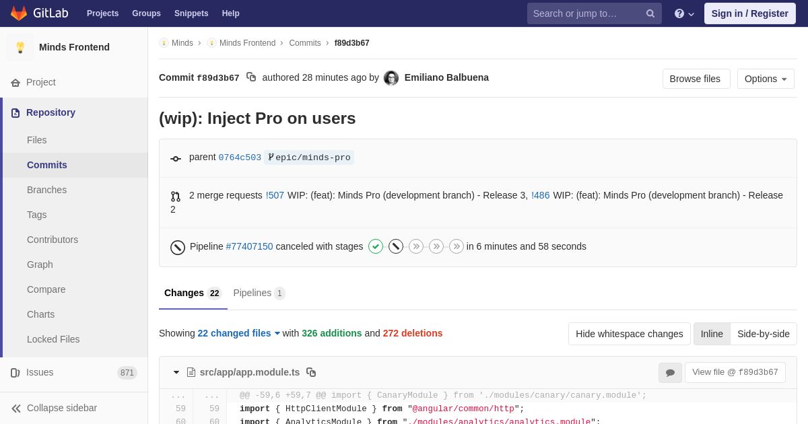Click the GitLab fox logo
Image resolution: width=808 pixels, height=424 pixels.
pyautogui.click(x=19, y=13)
